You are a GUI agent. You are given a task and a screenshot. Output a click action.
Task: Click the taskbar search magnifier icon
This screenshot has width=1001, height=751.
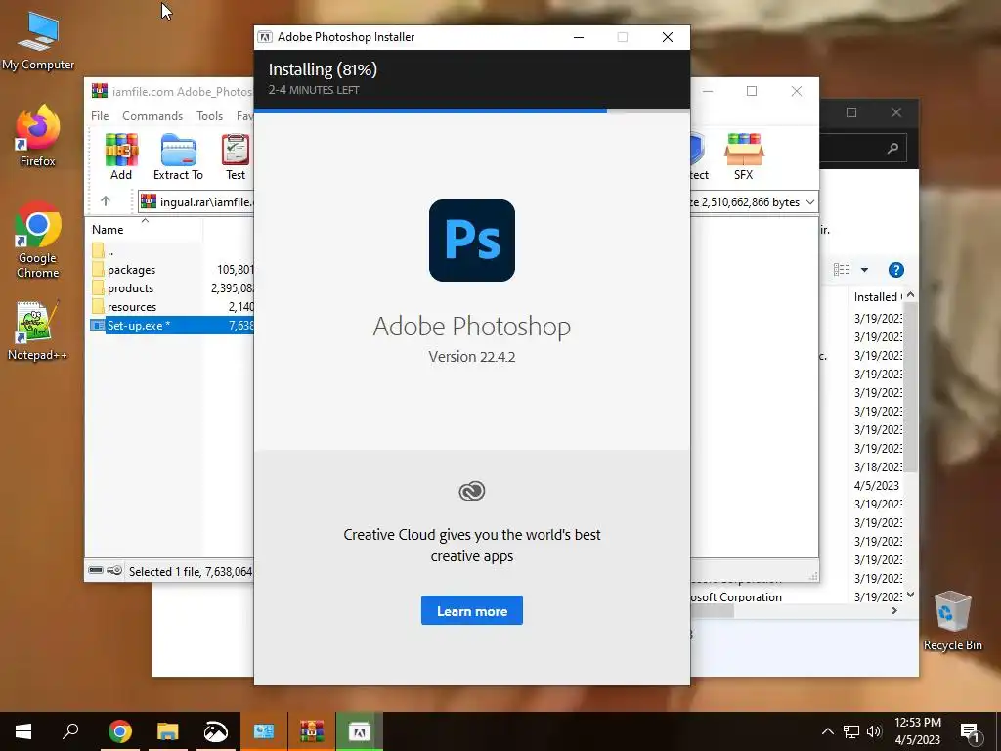(70, 731)
